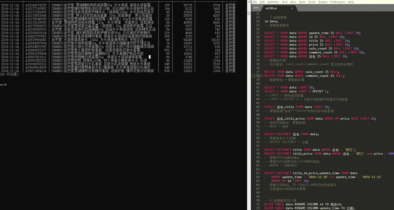
Task: Place cursor on the '\d data;' line
Action: [x=271, y=21]
